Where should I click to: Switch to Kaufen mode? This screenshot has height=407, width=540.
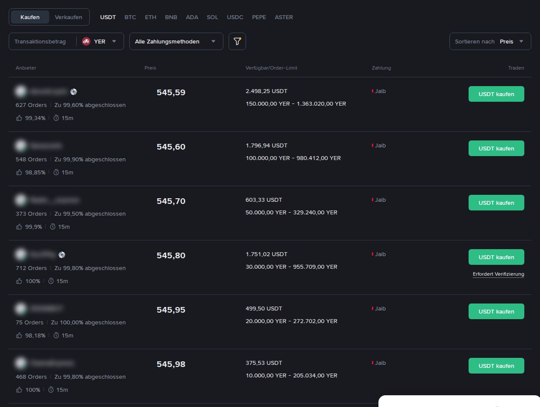tap(30, 17)
